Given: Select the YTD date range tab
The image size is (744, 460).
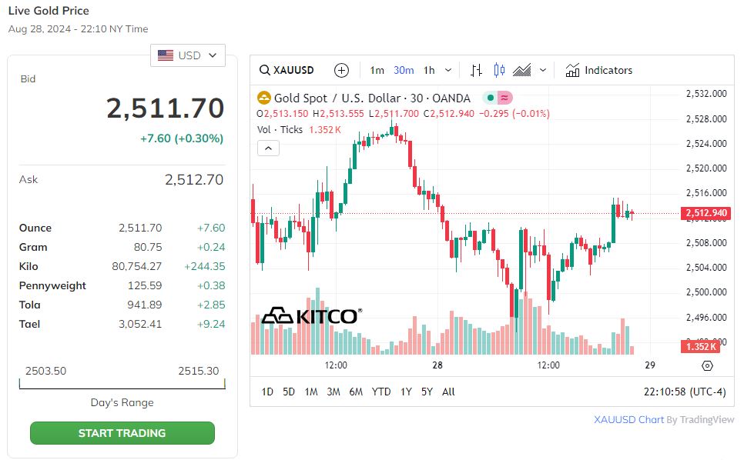Looking at the screenshot, I should pyautogui.click(x=381, y=392).
